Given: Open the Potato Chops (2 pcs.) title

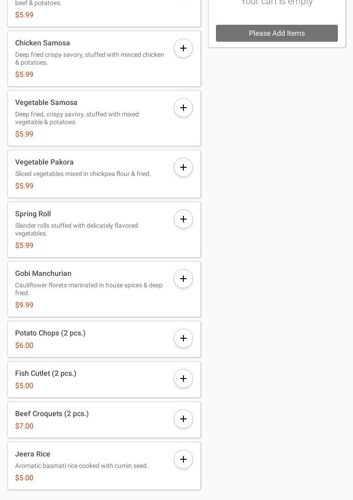Looking at the screenshot, I should 50,333.
